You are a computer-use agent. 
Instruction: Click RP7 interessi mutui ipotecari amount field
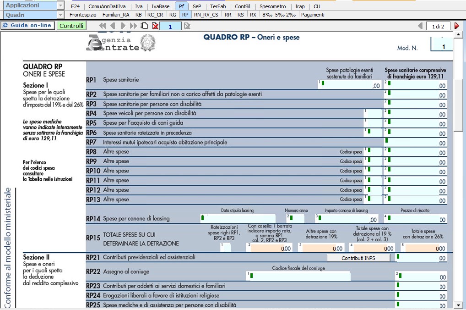[x=415, y=142]
